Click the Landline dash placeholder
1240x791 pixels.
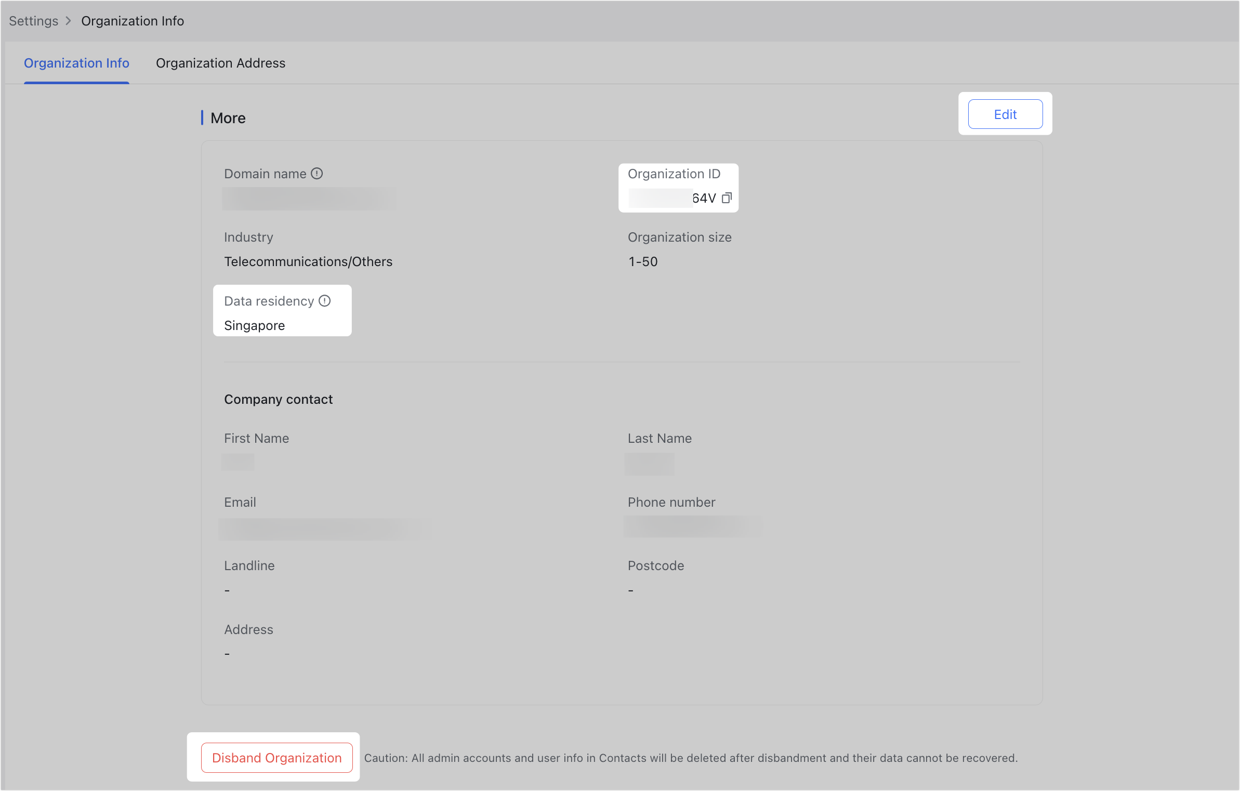pos(227,590)
